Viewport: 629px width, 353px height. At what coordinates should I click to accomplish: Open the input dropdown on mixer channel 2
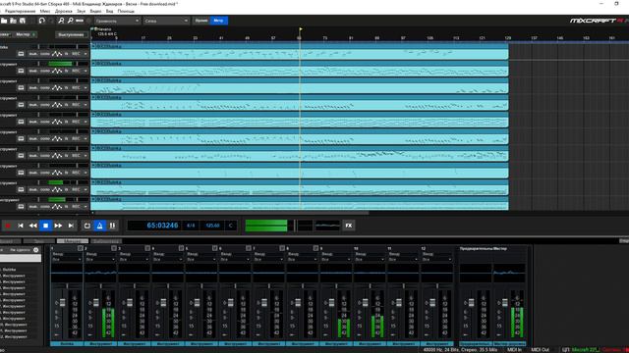[100, 259]
